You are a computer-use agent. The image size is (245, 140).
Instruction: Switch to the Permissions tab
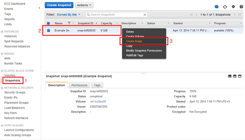tap(79, 85)
